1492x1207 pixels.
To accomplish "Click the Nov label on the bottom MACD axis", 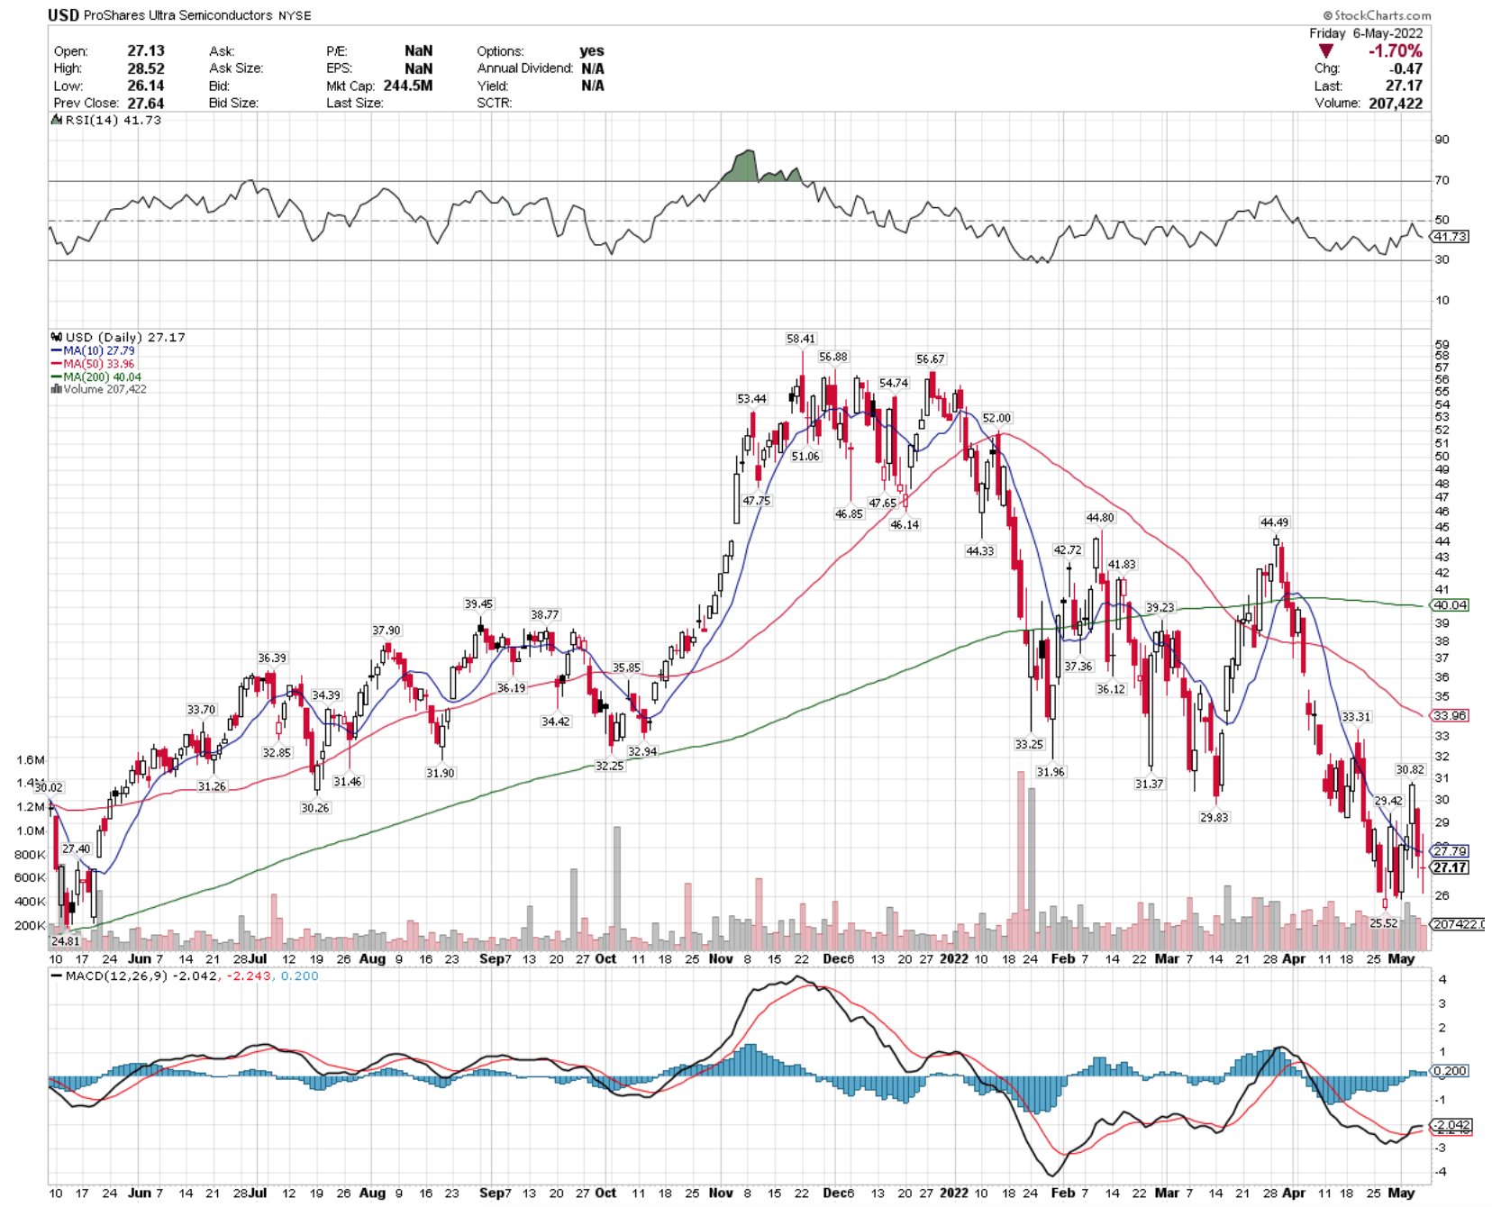I will (x=721, y=1193).
